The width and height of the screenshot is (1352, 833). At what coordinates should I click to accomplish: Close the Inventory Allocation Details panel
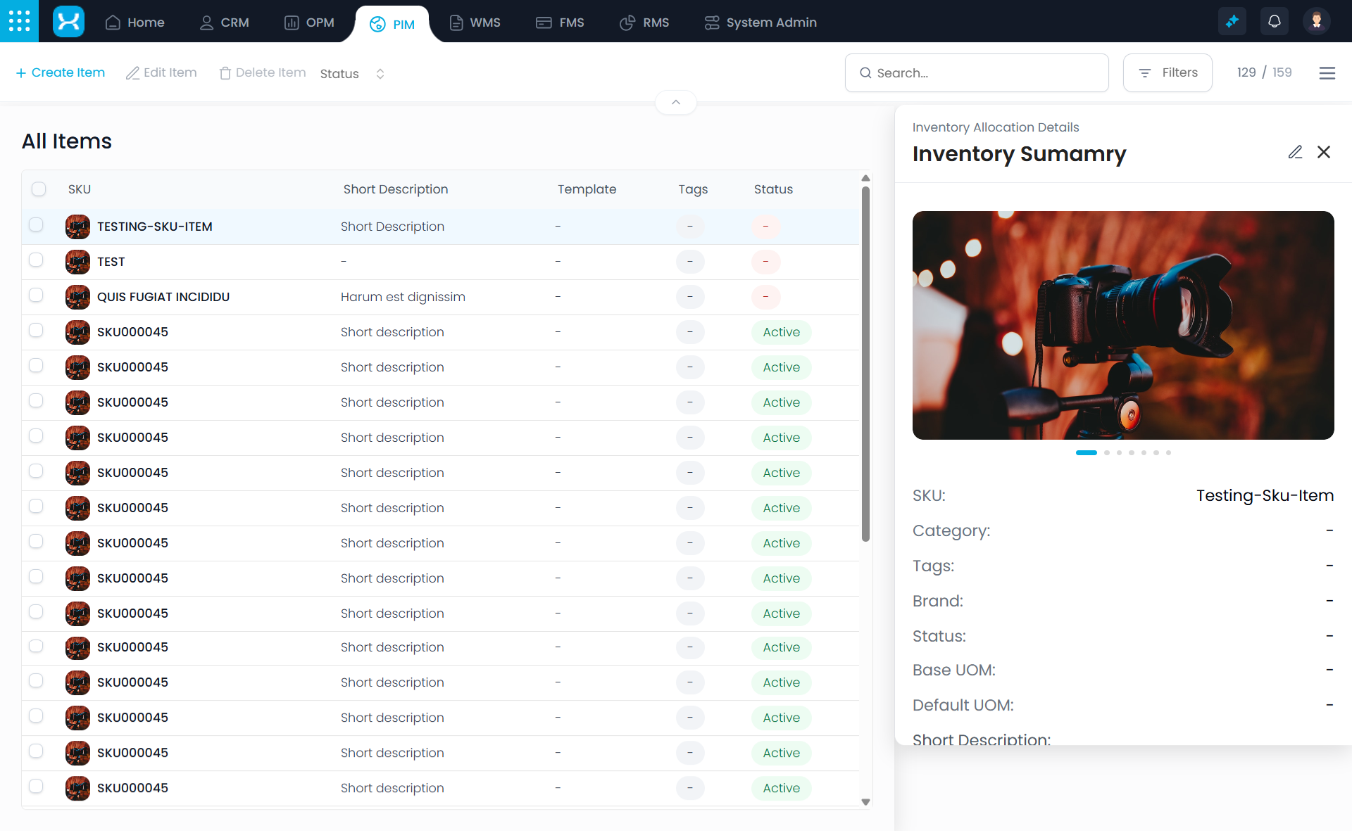point(1324,152)
